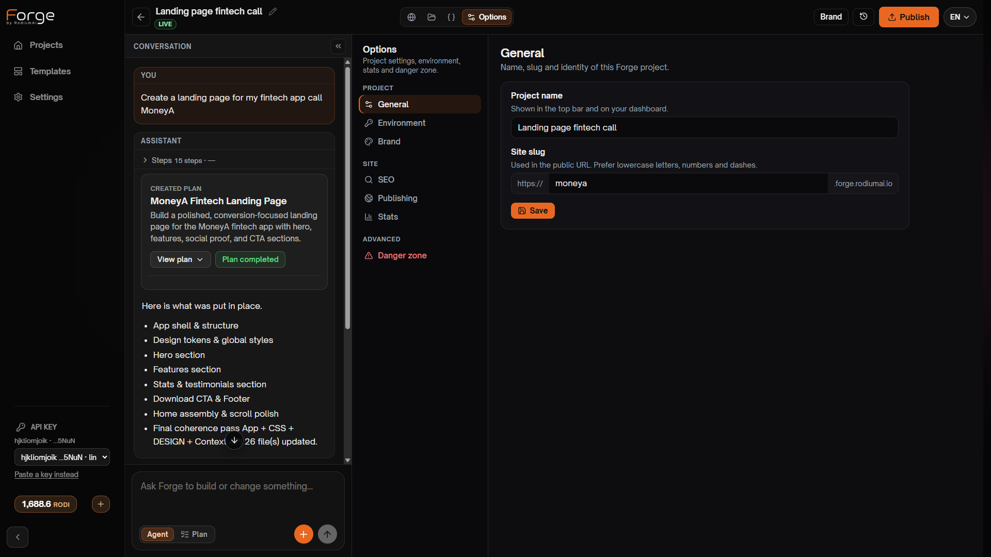Click the orange plus attachment button

(x=303, y=534)
